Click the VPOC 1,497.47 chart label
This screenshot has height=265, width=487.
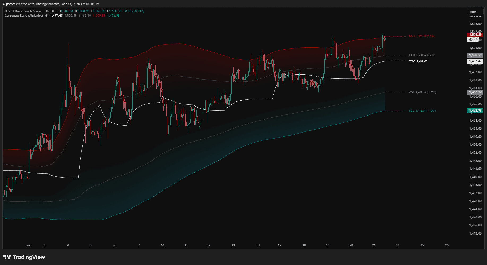click(418, 61)
